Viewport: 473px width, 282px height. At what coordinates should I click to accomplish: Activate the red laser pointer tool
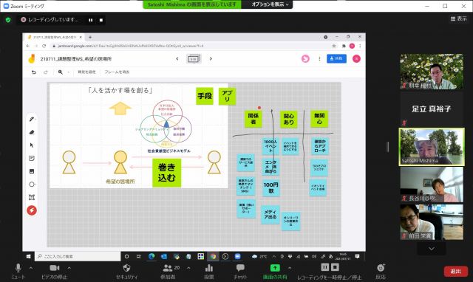32,210
